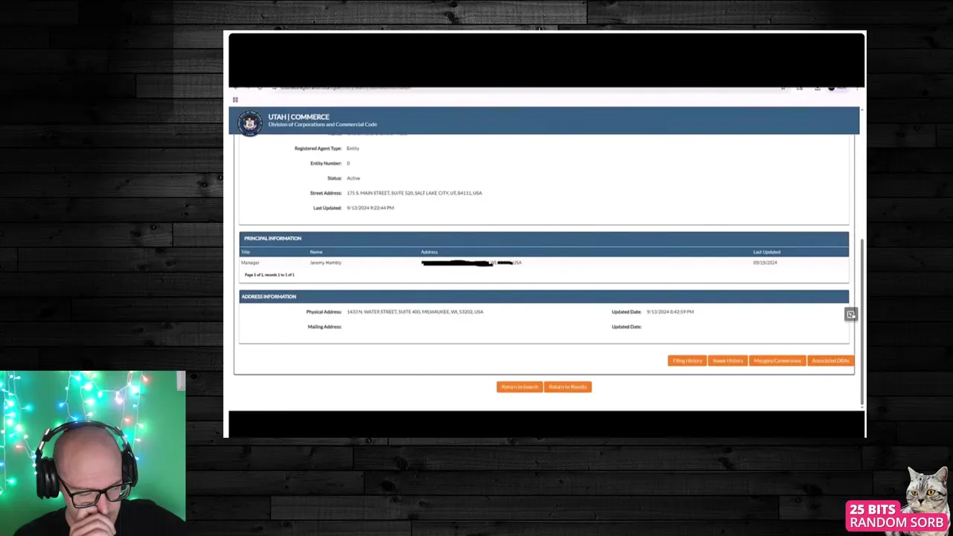The width and height of the screenshot is (953, 536).
Task: Click the Division of Corporations and Commercial Code subtitle
Action: [x=322, y=125]
